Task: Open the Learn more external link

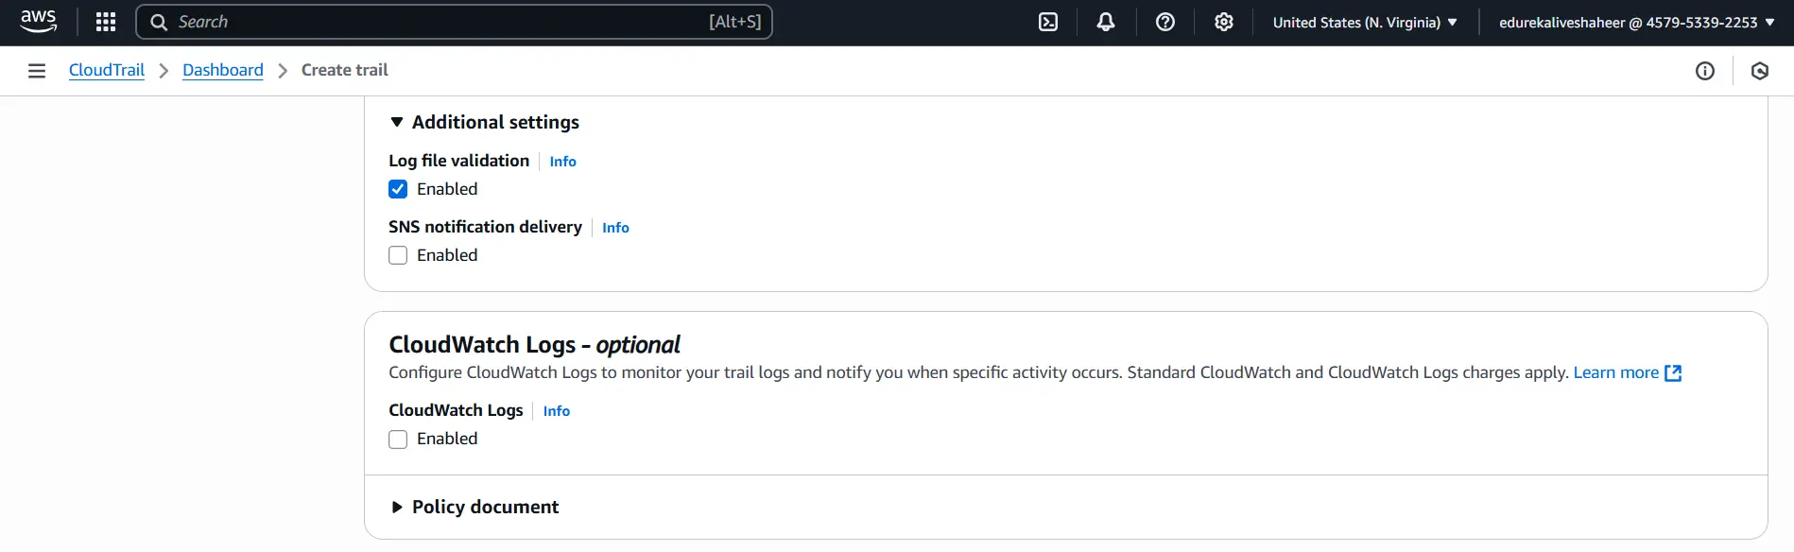Action: tap(1627, 372)
